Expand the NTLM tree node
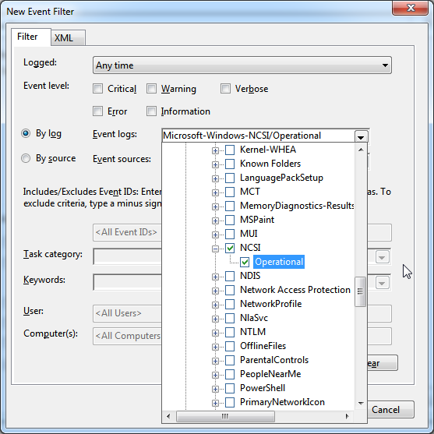Image resolution: width=434 pixels, height=434 pixels. pos(215,333)
